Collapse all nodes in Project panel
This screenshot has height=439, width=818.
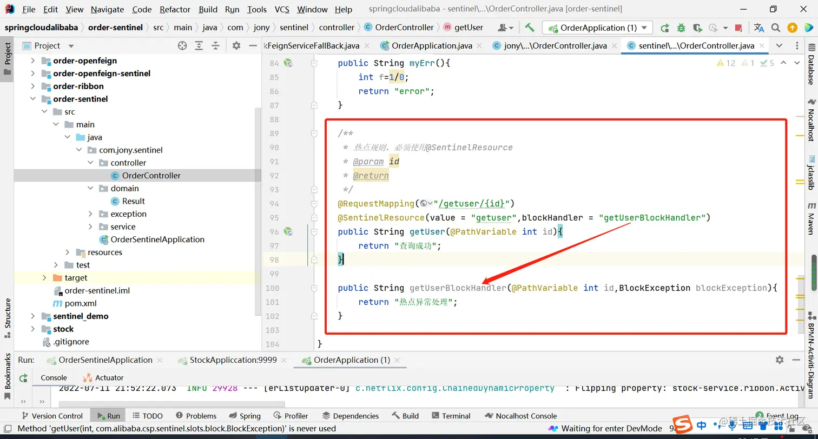coord(216,46)
